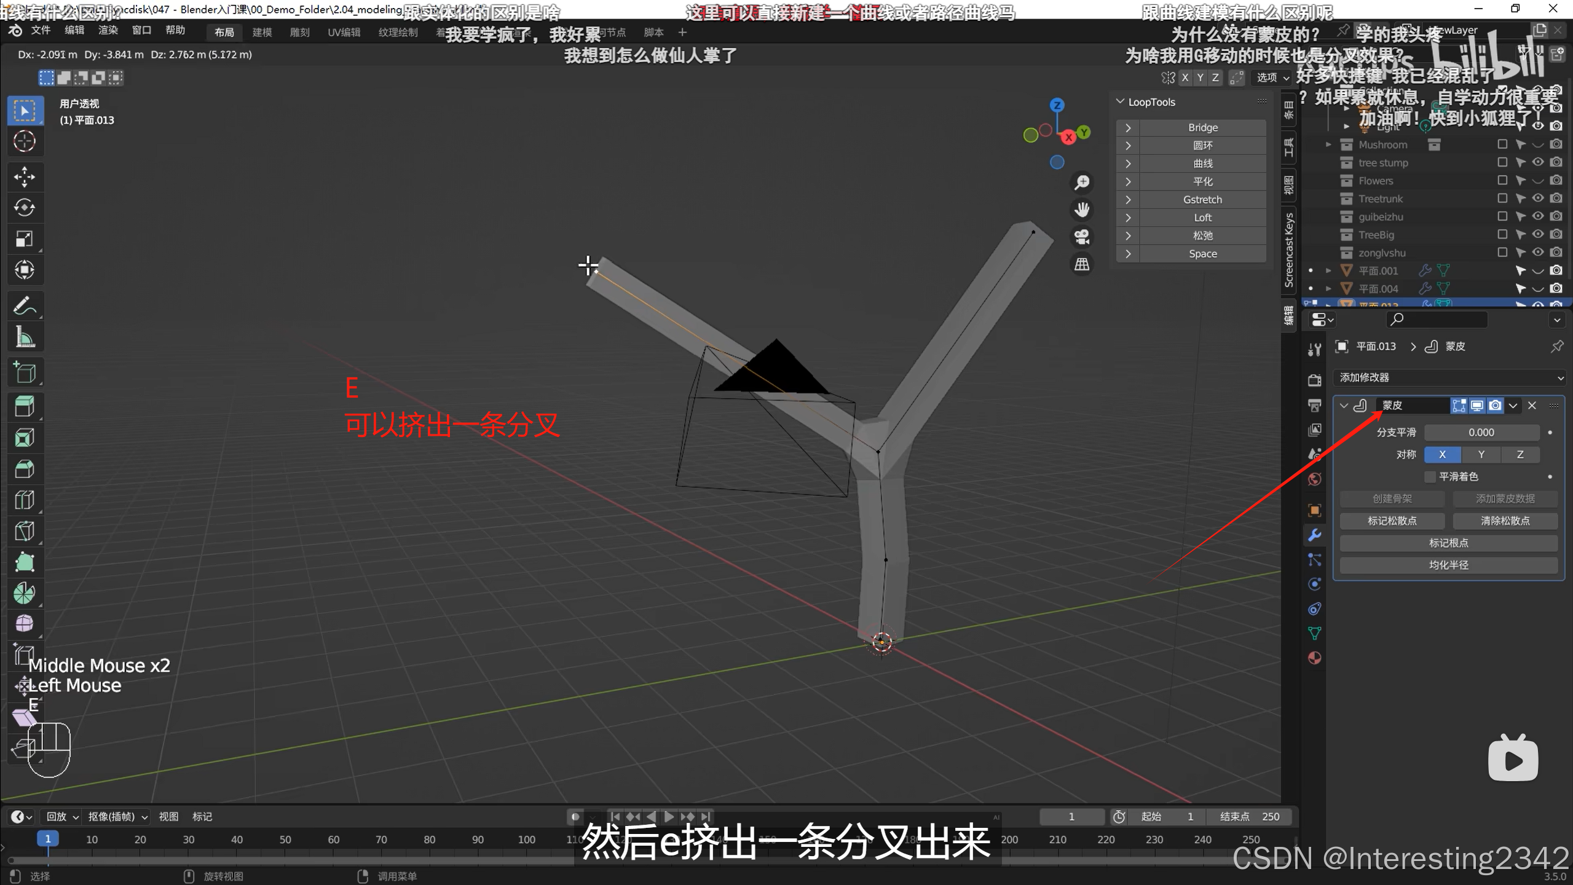The height and width of the screenshot is (885, 1573).
Task: Open the 添加修改器 dropdown
Action: pyautogui.click(x=1449, y=377)
